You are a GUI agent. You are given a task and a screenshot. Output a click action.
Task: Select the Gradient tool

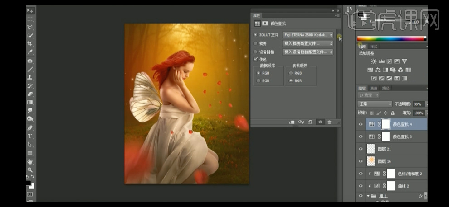(x=30, y=102)
